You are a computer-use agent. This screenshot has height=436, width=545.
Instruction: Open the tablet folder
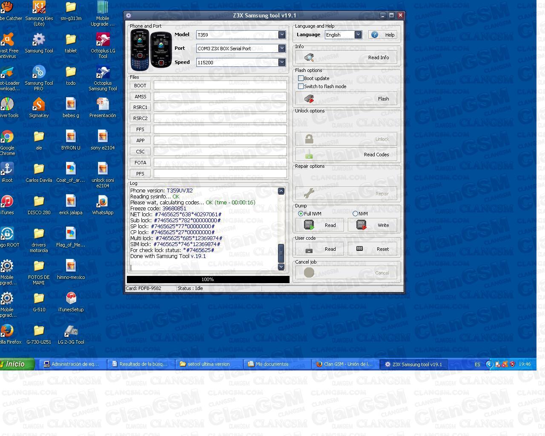[71, 43]
